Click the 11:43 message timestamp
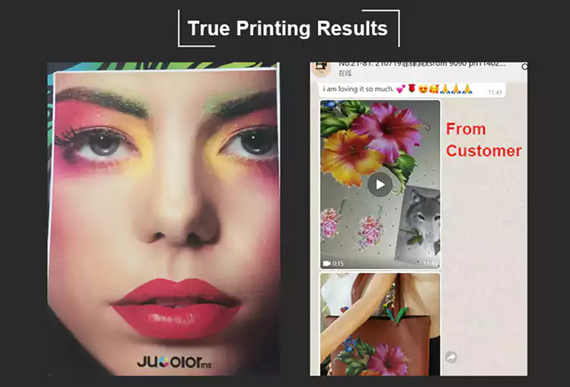The height and width of the screenshot is (387, 570). tap(495, 92)
